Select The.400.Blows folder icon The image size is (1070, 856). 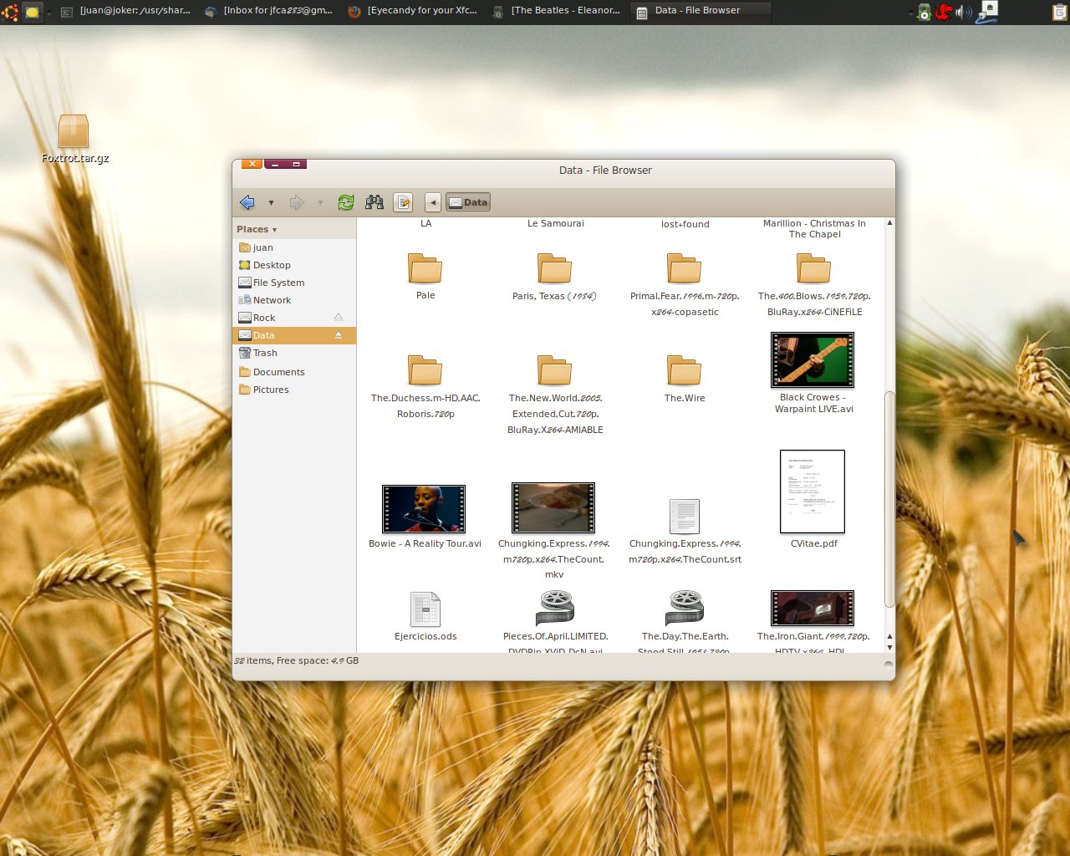(814, 268)
